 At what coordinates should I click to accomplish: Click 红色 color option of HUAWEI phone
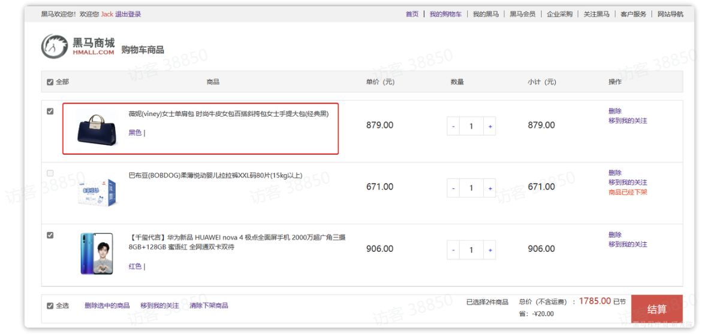[135, 266]
